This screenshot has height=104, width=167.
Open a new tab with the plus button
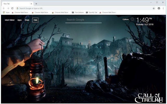[x=36, y=4]
